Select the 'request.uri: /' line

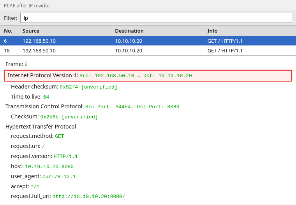(x=28, y=146)
